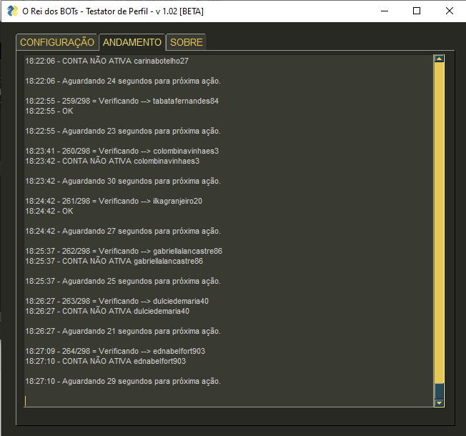
Task: Click the dark scrollbar thumb near bottom
Action: point(439,391)
